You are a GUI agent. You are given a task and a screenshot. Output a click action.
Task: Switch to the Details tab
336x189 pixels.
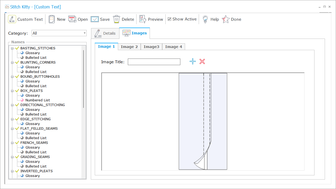(x=105, y=33)
